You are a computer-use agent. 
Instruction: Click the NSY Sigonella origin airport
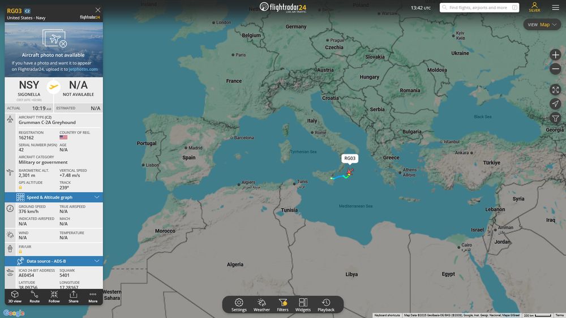(29, 89)
